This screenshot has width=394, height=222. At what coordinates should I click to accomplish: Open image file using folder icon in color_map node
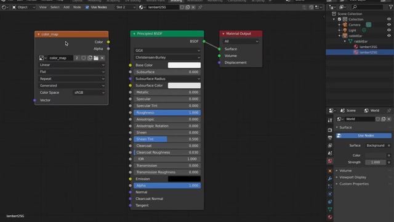point(96,58)
